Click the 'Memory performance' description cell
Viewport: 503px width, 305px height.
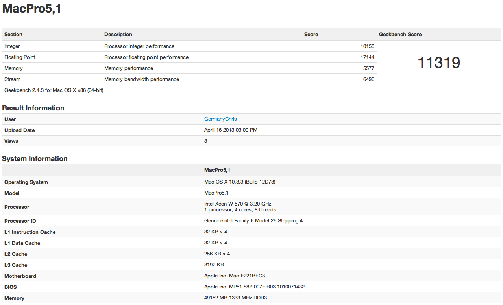tap(129, 68)
